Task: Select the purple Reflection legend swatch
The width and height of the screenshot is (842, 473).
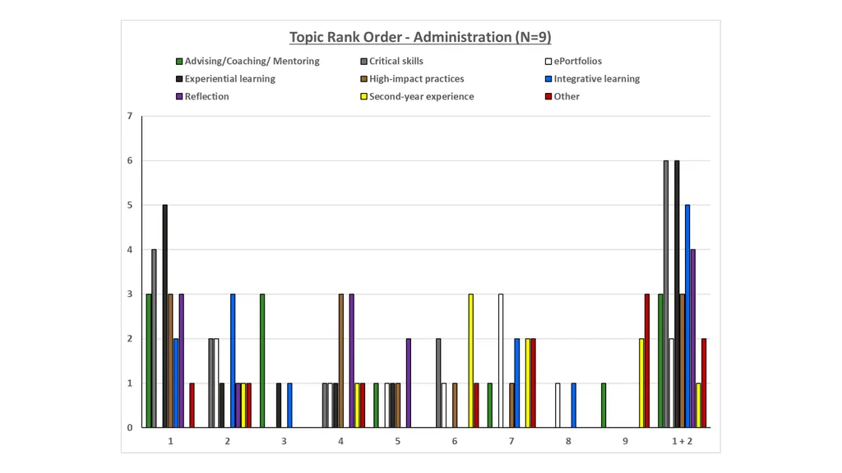Action: (179, 97)
